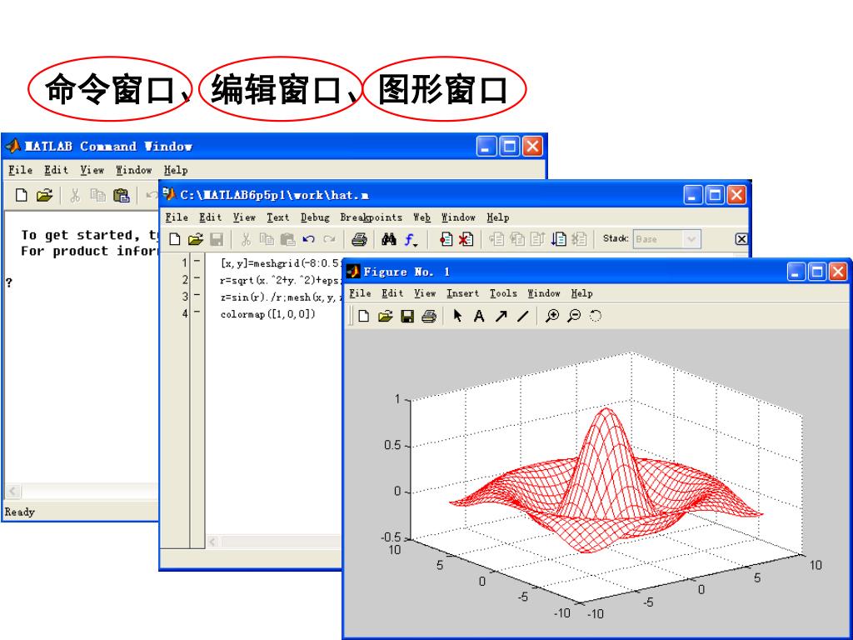Image resolution: width=853 pixels, height=640 pixels.
Task: Toggle Insert Line tool in Figure toolbar
Action: point(523,316)
